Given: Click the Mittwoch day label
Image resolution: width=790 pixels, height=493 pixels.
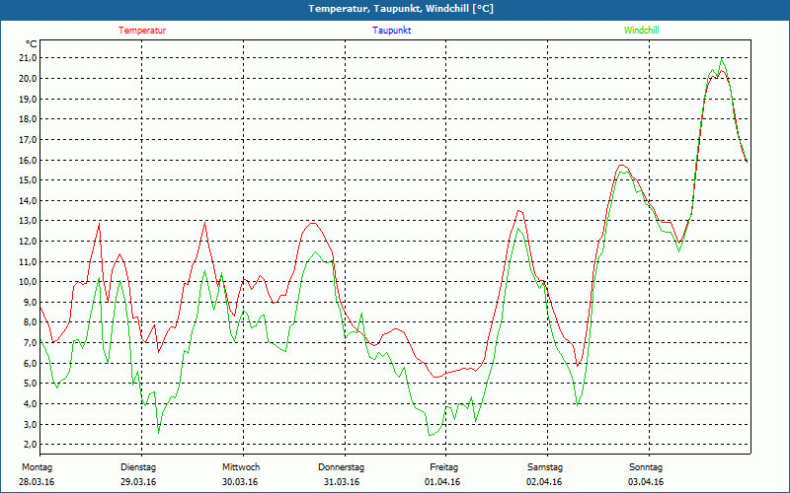Looking at the screenshot, I should point(241,467).
